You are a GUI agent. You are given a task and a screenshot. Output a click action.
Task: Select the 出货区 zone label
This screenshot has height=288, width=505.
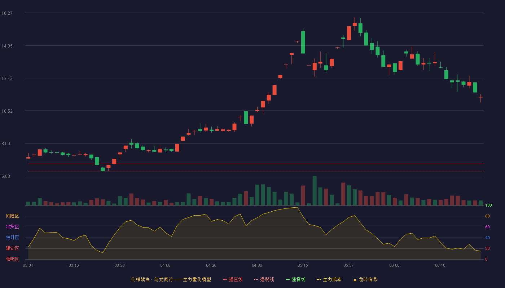coord(12,227)
